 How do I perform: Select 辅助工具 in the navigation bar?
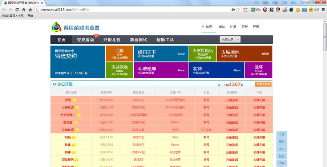(x=165, y=40)
